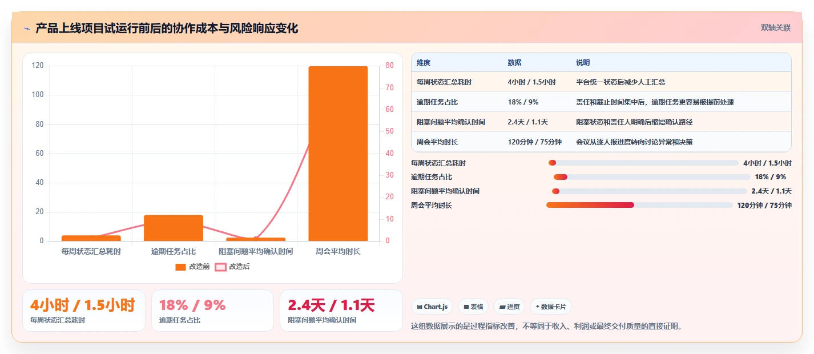The width and height of the screenshot is (814, 354).
Task: Click the progress value 18% / 9%
Action: (x=770, y=177)
